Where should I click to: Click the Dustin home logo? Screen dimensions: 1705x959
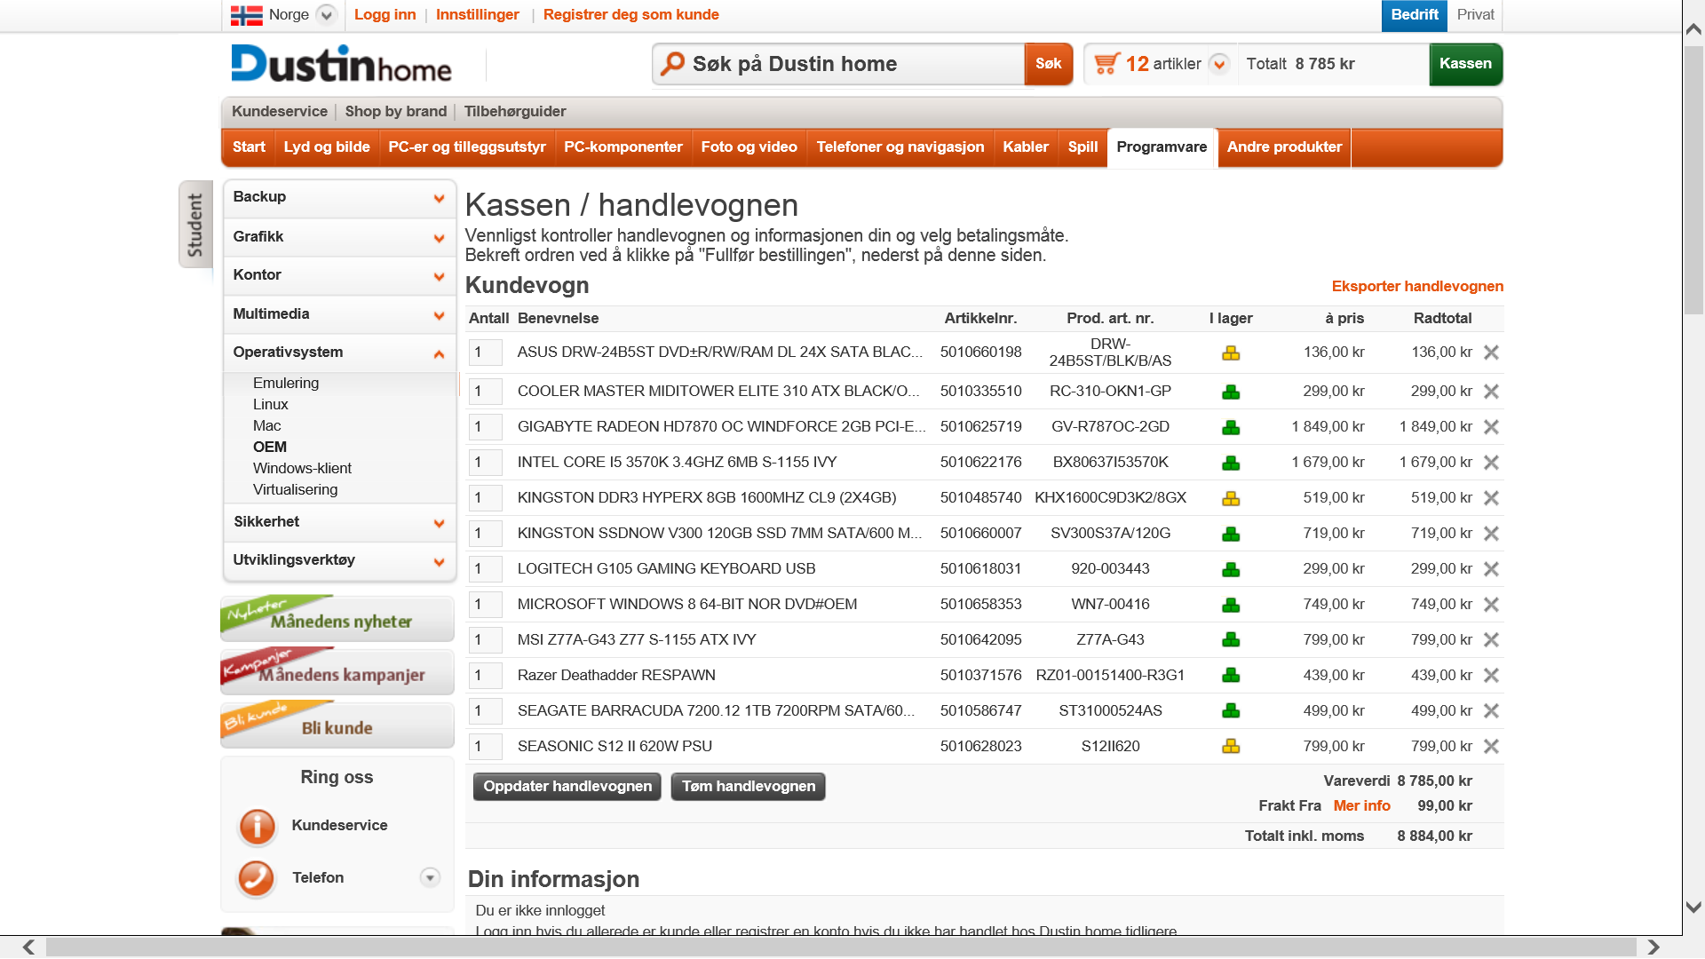coord(342,64)
